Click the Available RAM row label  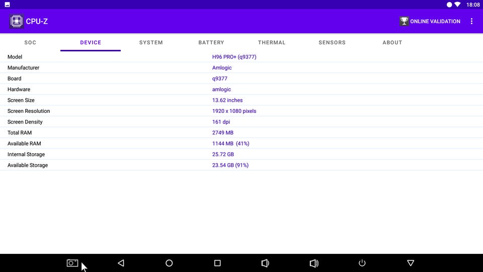click(x=24, y=144)
